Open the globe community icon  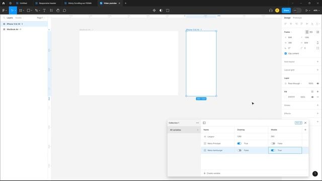10,3
